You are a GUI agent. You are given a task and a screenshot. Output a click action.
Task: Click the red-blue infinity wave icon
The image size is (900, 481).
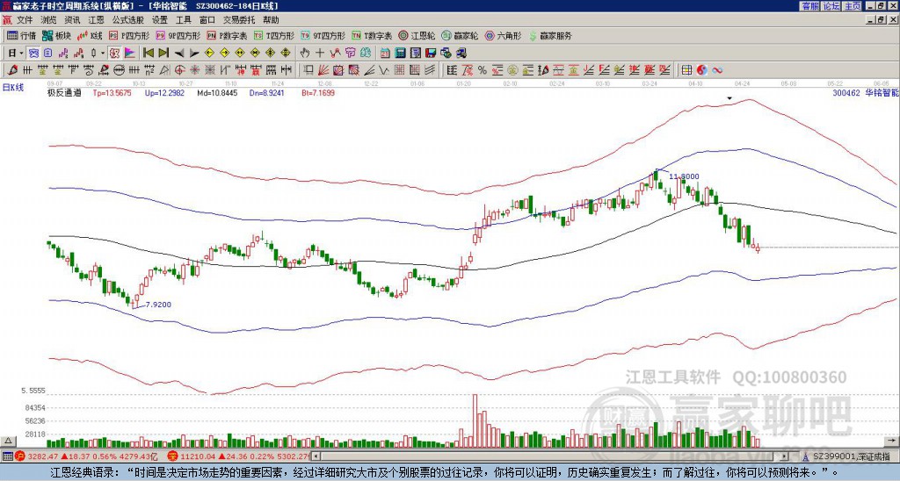[717, 70]
